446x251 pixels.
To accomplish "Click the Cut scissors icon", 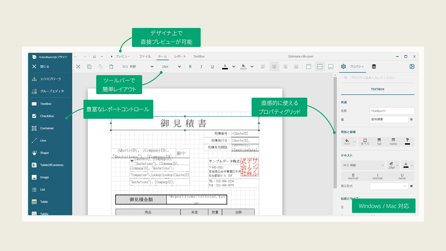I will [78, 67].
